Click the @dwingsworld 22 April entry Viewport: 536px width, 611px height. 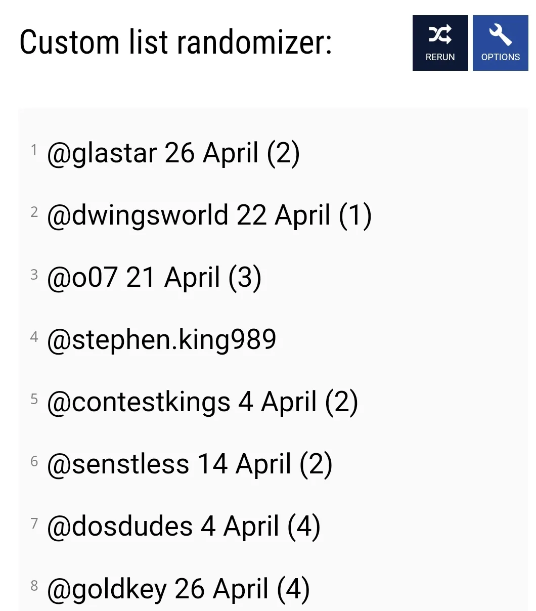pos(209,215)
